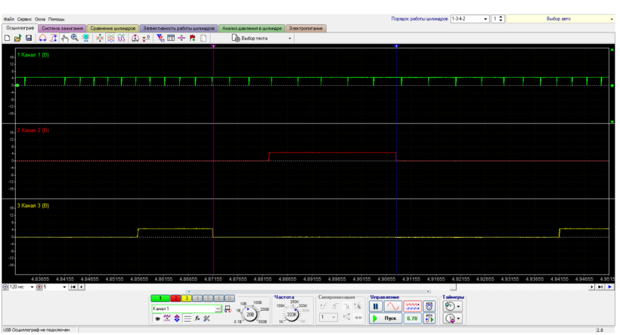Image resolution: width=620 pixels, height=335 pixels.
Task: Click the 6.70 button
Action: pyautogui.click(x=411, y=318)
